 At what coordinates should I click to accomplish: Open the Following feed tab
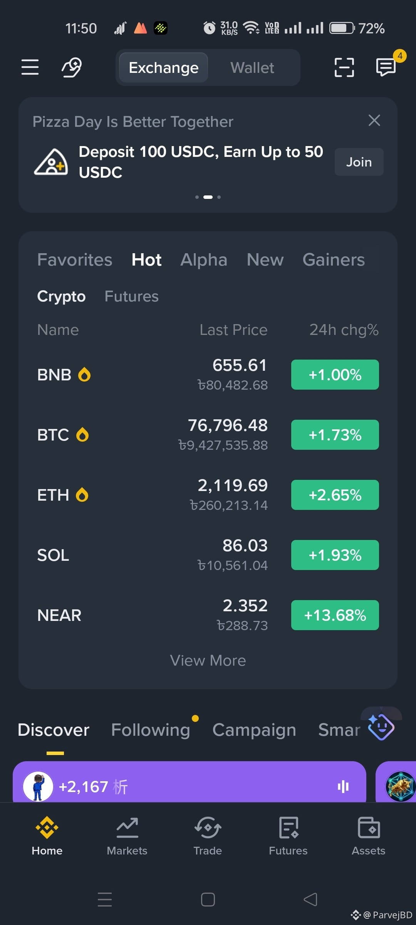pos(151,730)
